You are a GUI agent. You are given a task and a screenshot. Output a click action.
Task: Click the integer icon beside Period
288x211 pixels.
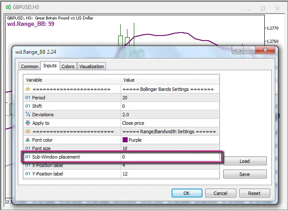point(28,98)
